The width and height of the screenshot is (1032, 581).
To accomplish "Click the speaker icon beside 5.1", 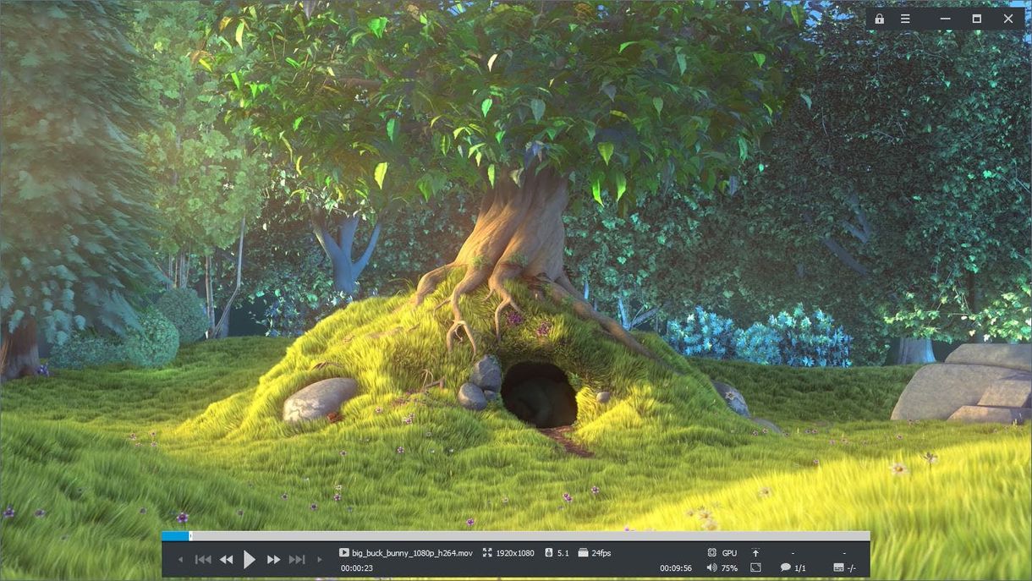I will [x=548, y=552].
